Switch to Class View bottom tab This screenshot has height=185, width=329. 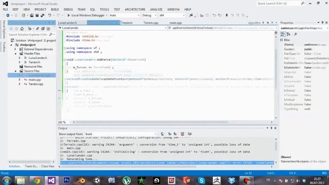pyautogui.click(x=48, y=166)
